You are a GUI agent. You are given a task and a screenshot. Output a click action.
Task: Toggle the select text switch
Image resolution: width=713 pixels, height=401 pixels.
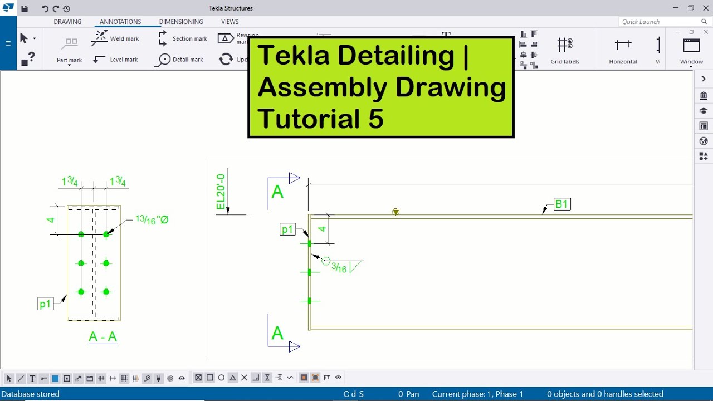[x=32, y=378]
